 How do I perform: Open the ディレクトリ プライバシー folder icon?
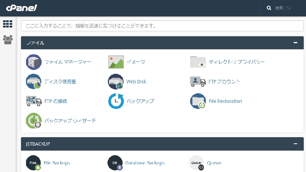coord(198,62)
